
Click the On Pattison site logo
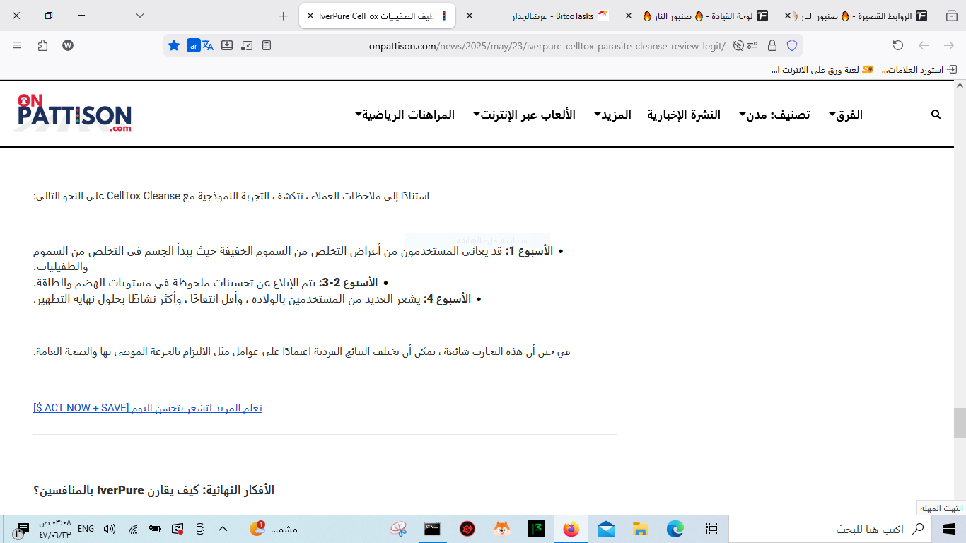coord(74,113)
